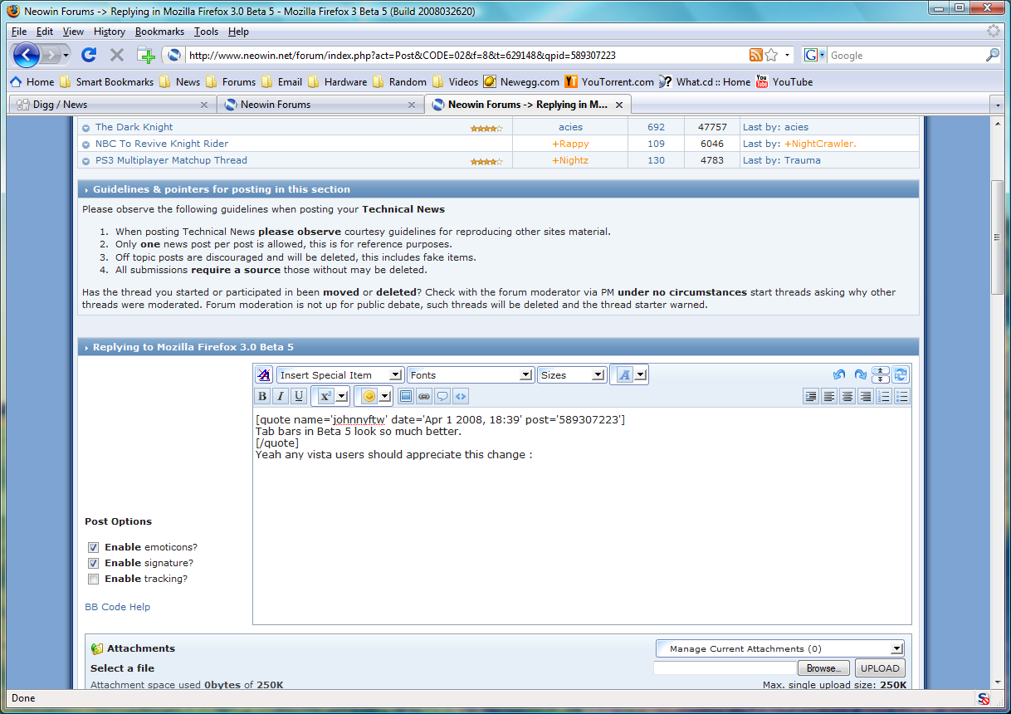Bookmark this page with the star icon
Image resolution: width=1011 pixels, height=714 pixels.
[771, 56]
